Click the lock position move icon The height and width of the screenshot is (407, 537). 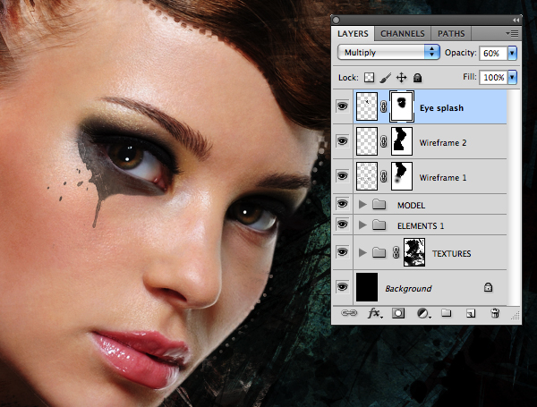point(401,78)
